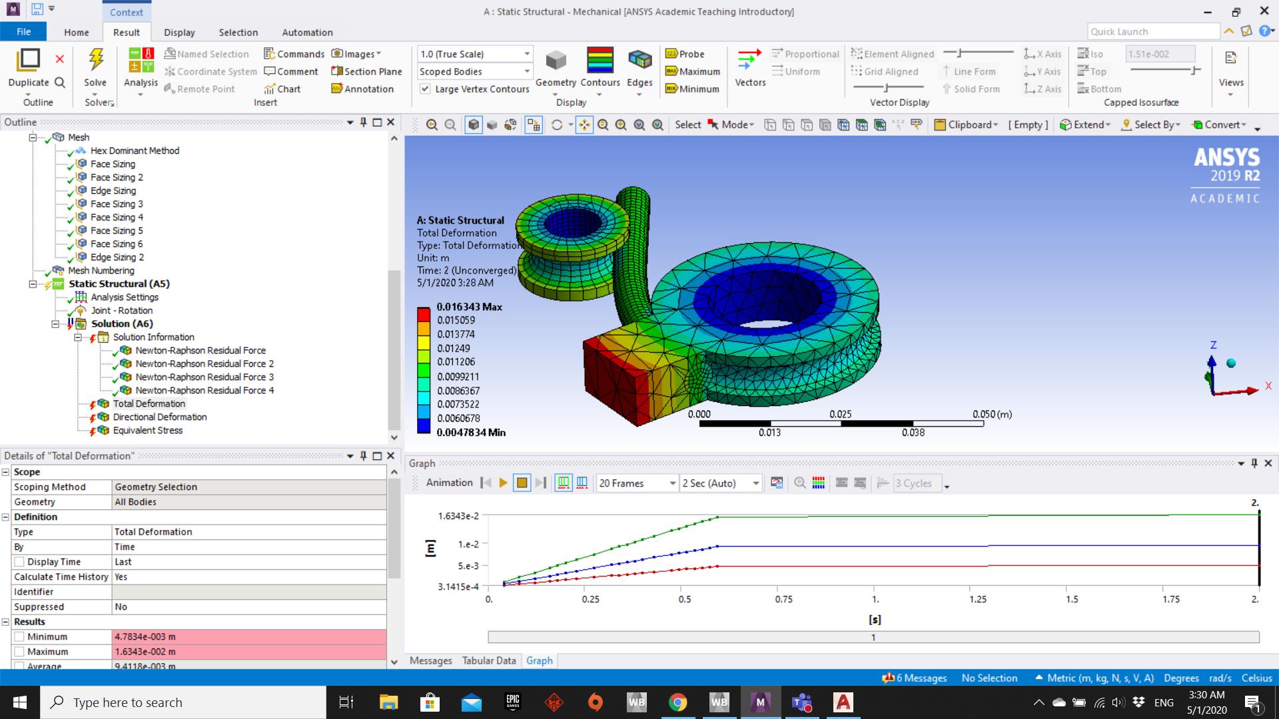This screenshot has width=1279, height=719.
Task: Toggle the Maximum result checkbox
Action: point(19,652)
